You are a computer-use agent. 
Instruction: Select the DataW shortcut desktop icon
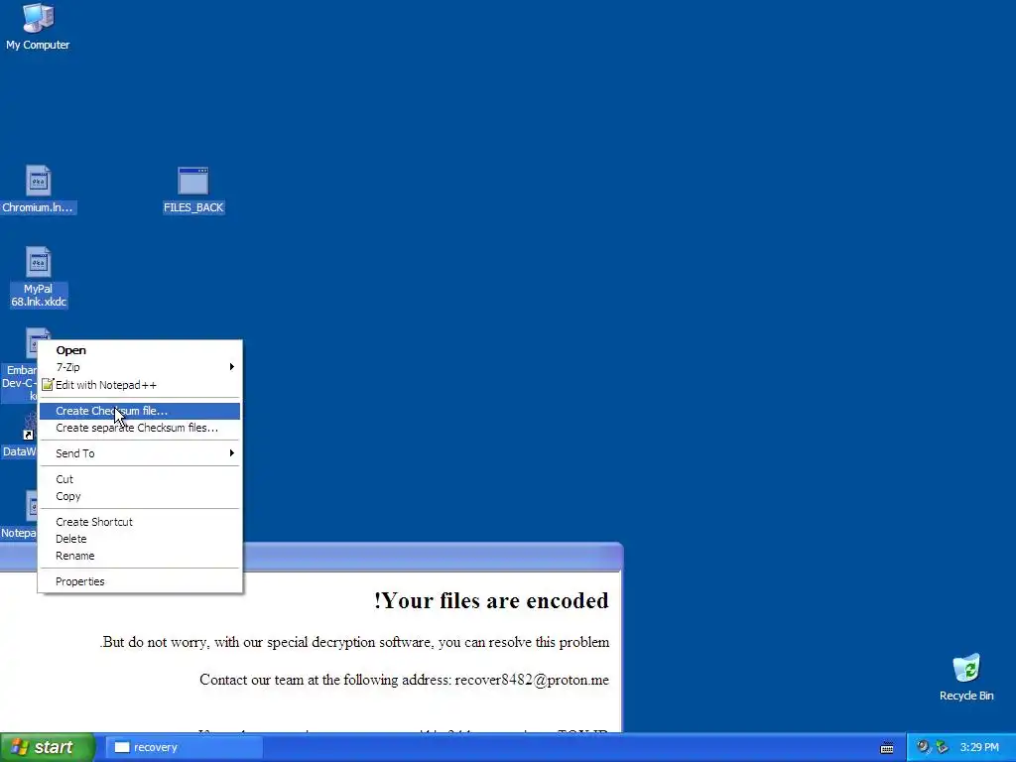click(x=19, y=436)
